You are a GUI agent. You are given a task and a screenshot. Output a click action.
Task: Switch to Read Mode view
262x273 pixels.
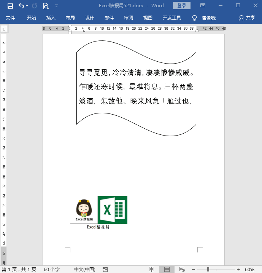tap(152, 269)
